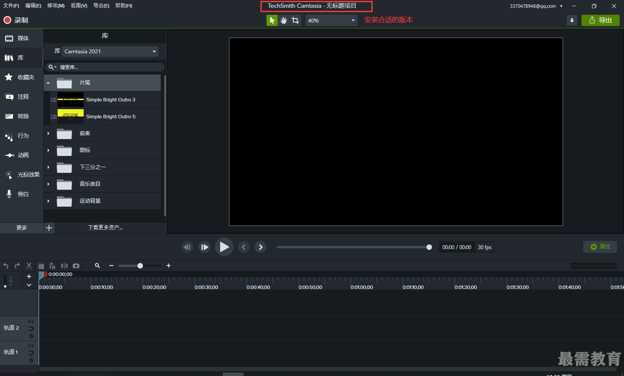
Task: Click the playback scrubber handle
Action: point(429,247)
